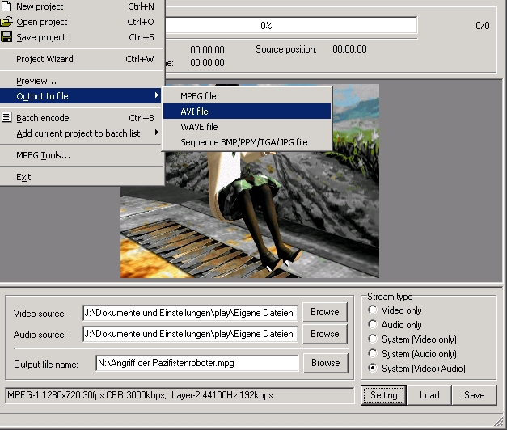Click the Load button

click(x=429, y=395)
